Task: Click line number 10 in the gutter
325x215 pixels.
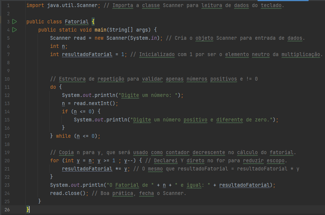Action: point(7,79)
